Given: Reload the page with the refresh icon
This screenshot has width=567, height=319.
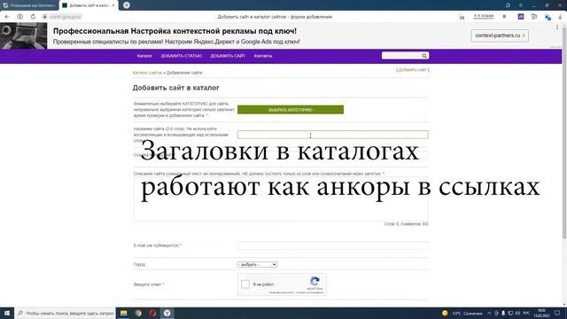Looking at the screenshot, I should point(33,17).
